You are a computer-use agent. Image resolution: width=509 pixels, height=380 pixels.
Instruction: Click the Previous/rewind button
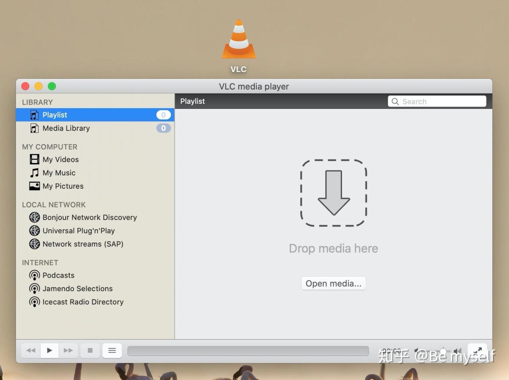point(31,351)
